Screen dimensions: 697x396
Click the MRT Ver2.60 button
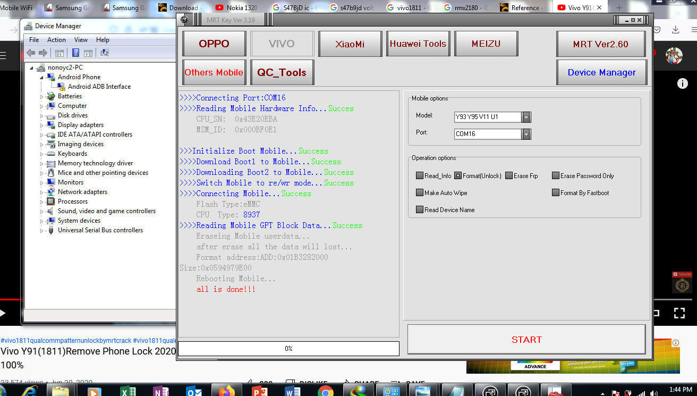601,44
